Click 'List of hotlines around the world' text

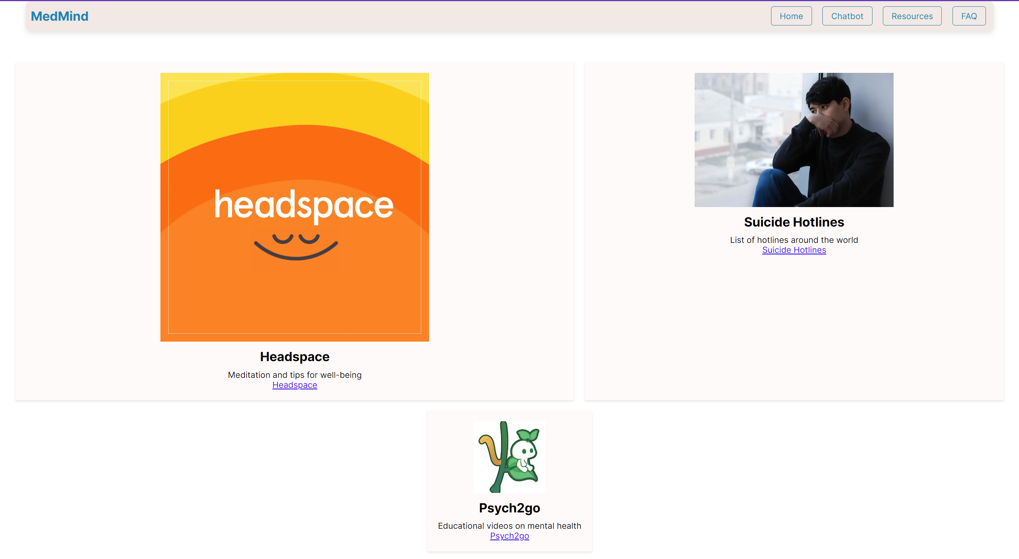[794, 240]
